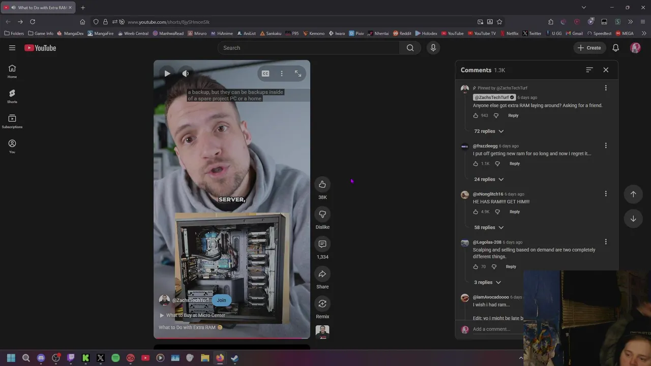Viewport: 651px width, 366px height.
Task: Open Spotify from the Windows taskbar
Action: click(115, 358)
